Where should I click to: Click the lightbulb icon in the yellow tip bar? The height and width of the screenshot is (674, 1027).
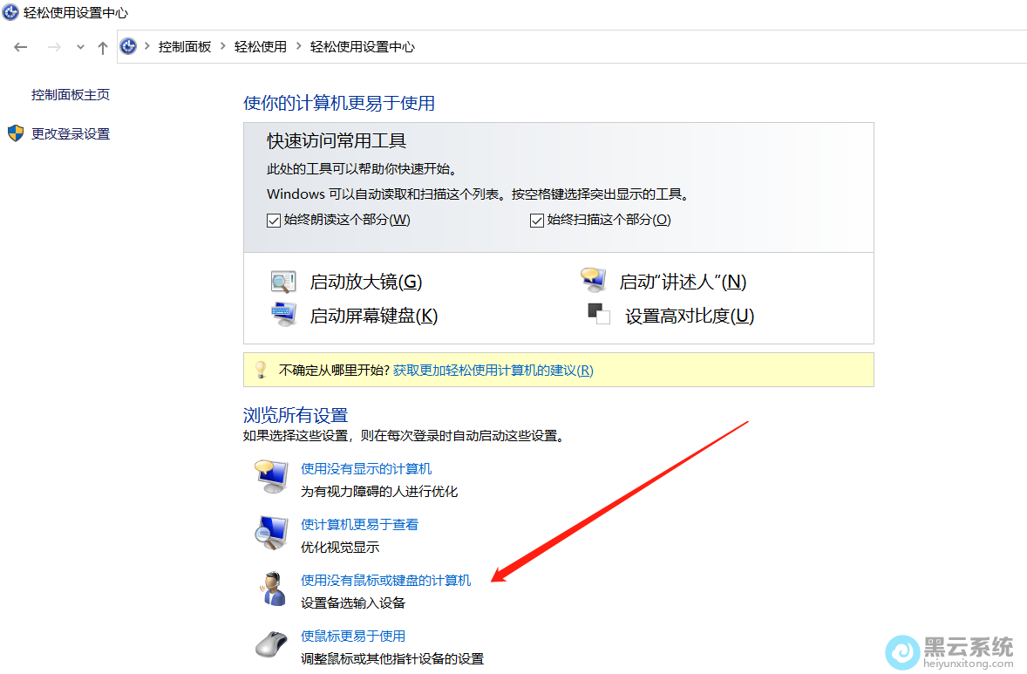click(x=259, y=369)
